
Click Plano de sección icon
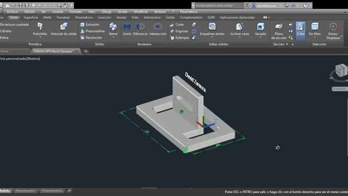point(279,27)
